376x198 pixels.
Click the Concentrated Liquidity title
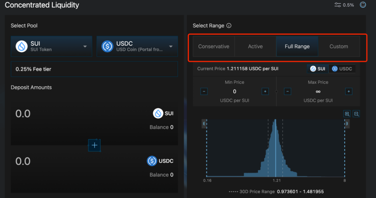(42, 5)
